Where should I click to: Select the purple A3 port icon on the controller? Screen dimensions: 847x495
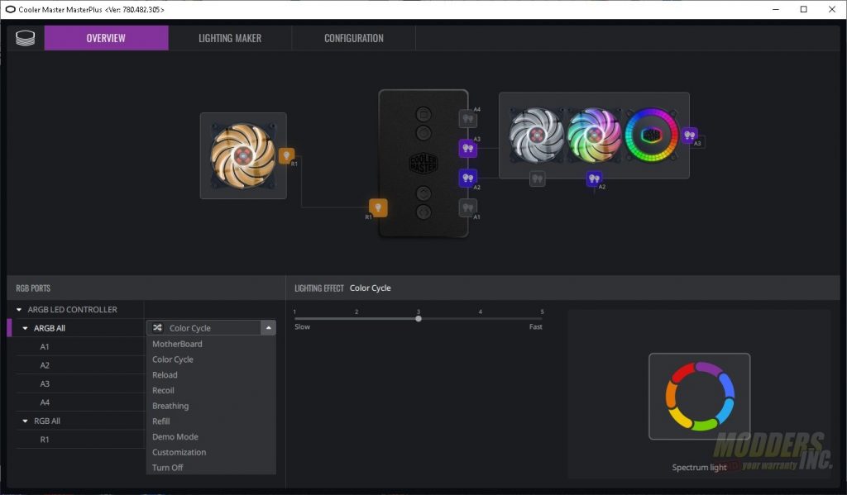pyautogui.click(x=468, y=149)
